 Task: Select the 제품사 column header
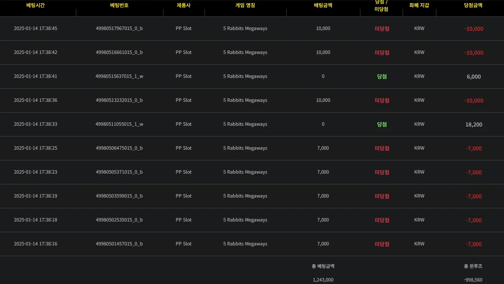[x=184, y=5]
